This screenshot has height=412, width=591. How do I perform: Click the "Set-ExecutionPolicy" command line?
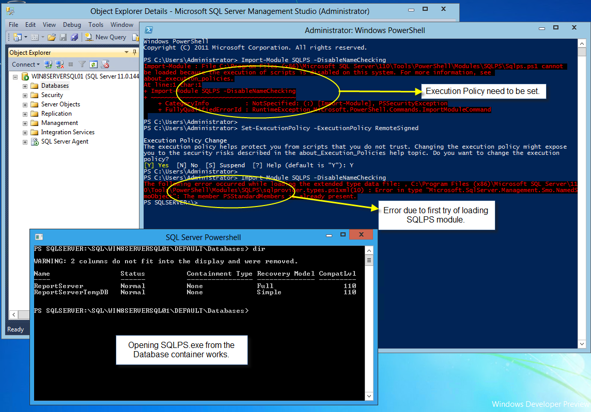[x=281, y=128]
